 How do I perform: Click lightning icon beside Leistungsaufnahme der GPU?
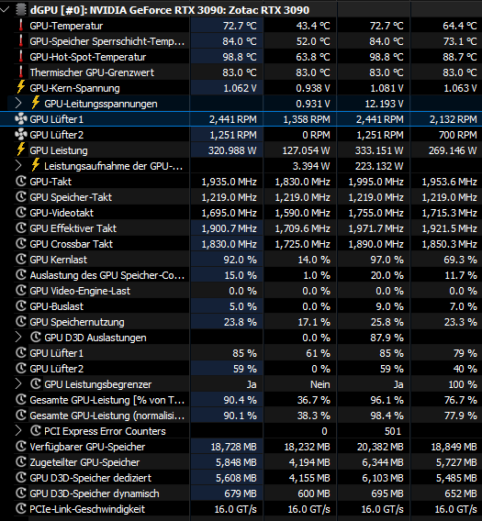pos(36,165)
